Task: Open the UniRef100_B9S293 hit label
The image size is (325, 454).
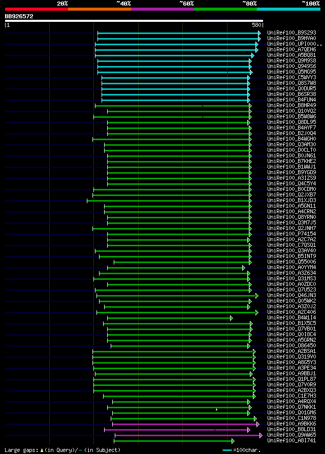Action: [291, 33]
